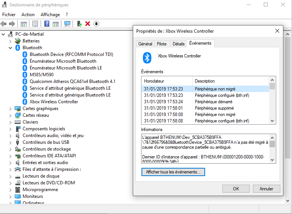This screenshot has height=214, width=292.
Task: Click the Claviers keyboard icon
Action: coord(18,122)
